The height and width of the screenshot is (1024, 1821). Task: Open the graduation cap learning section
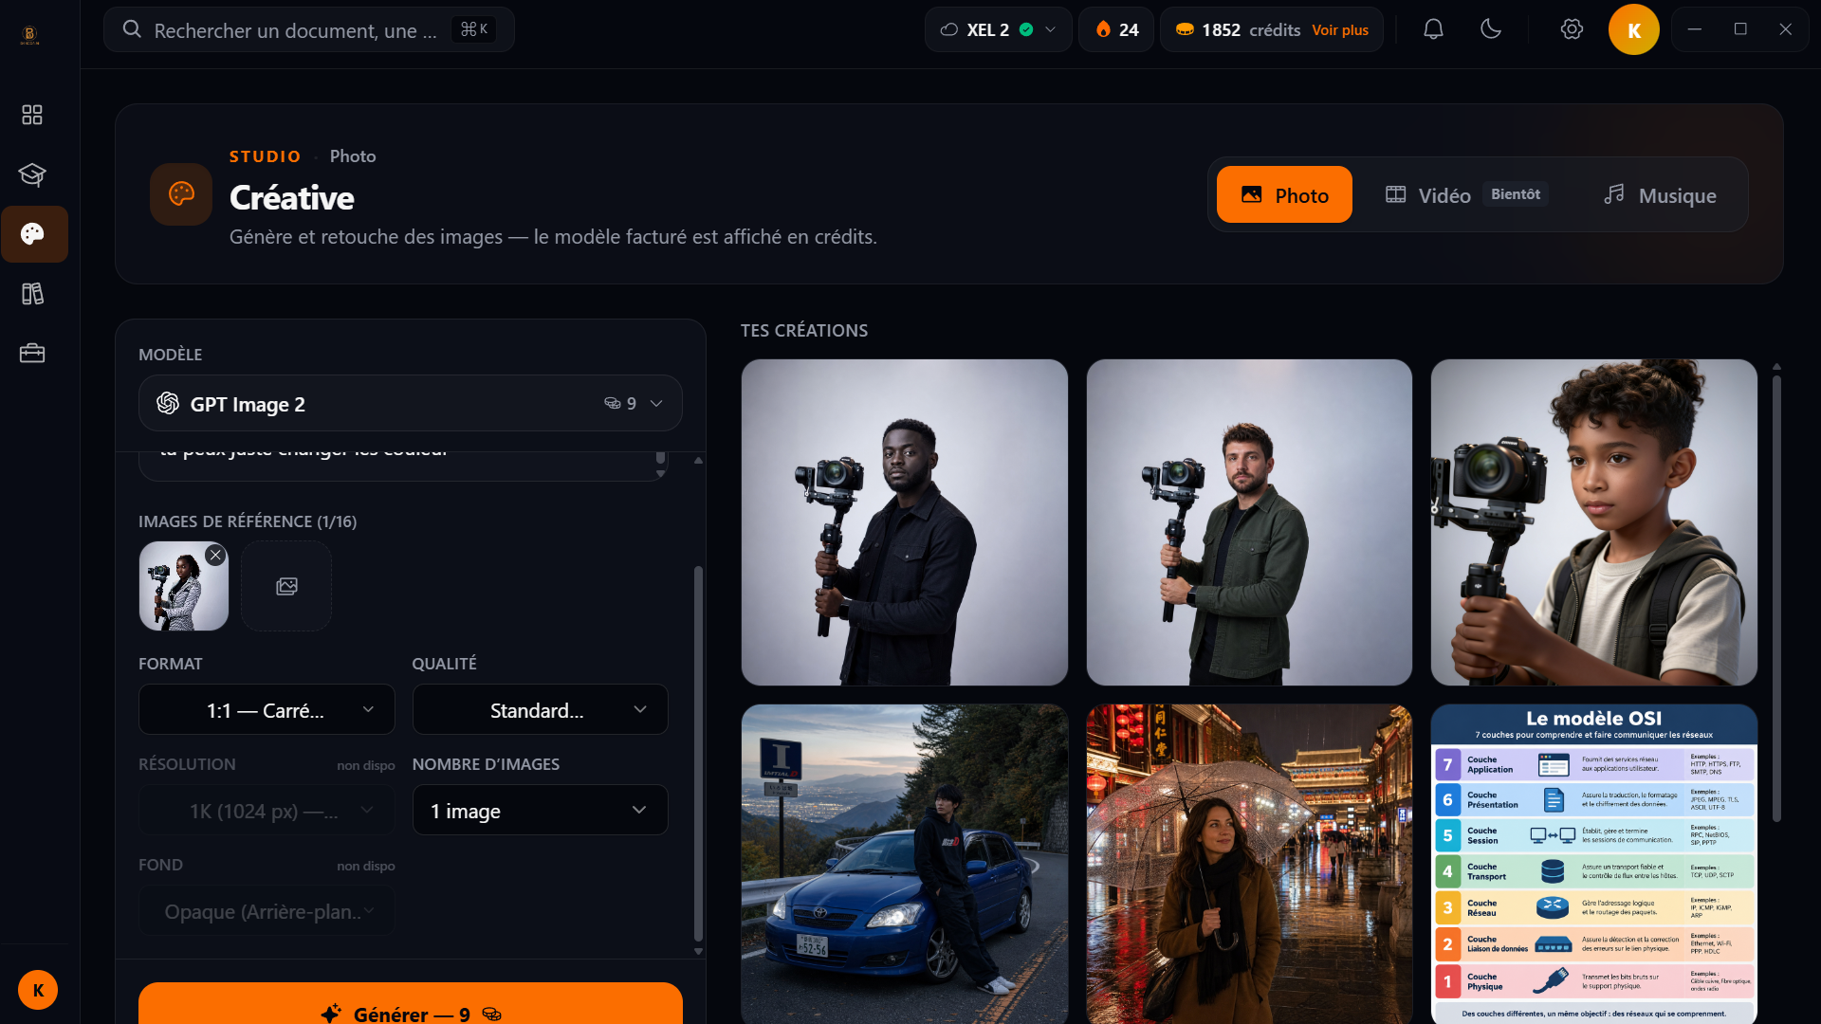point(32,174)
